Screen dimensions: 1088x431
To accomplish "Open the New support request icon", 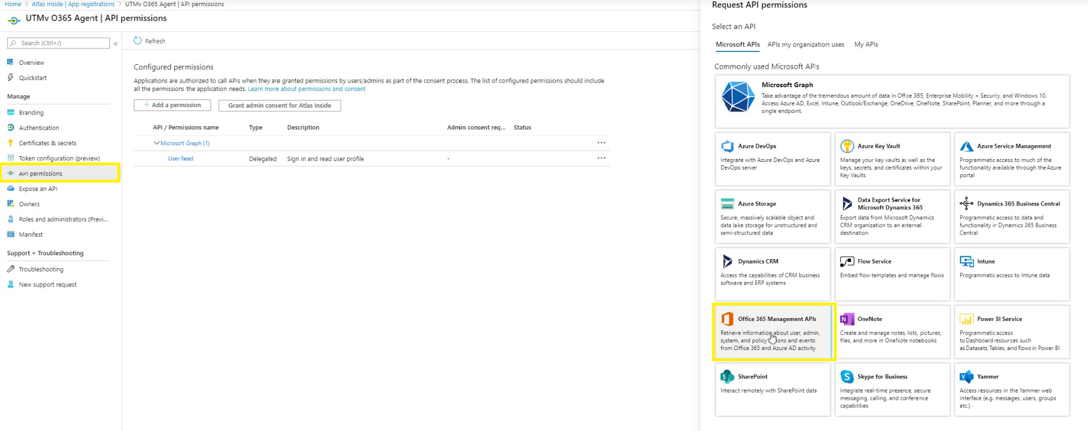I will click(10, 284).
